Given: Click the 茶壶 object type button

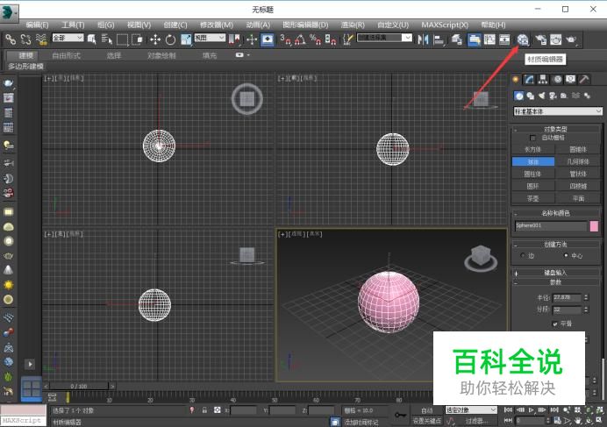Looking at the screenshot, I should pyautogui.click(x=533, y=198).
